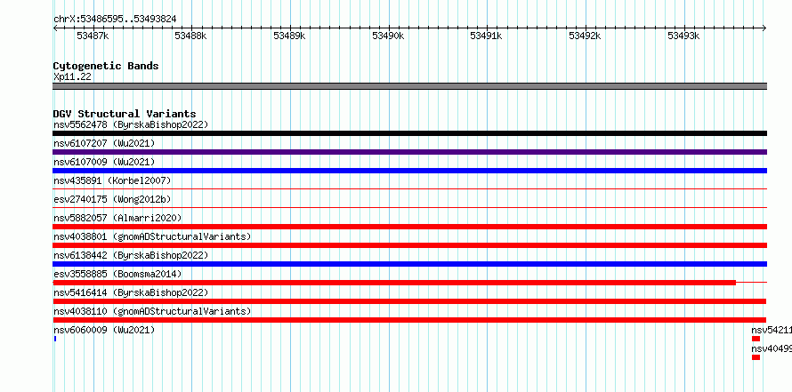This screenshot has height=392, width=792.
Task: Select the gray Xp11.22 cytogenetic band bar
Action: (409, 86)
